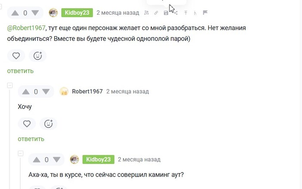The image size is (302, 189).
Task: Click the "ответить" link under top comment
Action: (x=20, y=71)
